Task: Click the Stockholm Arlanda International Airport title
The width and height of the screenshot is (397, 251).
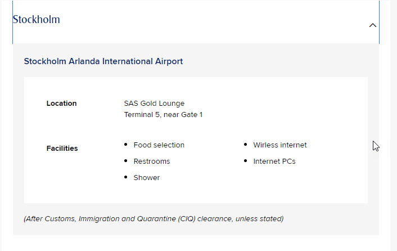Action: click(103, 61)
